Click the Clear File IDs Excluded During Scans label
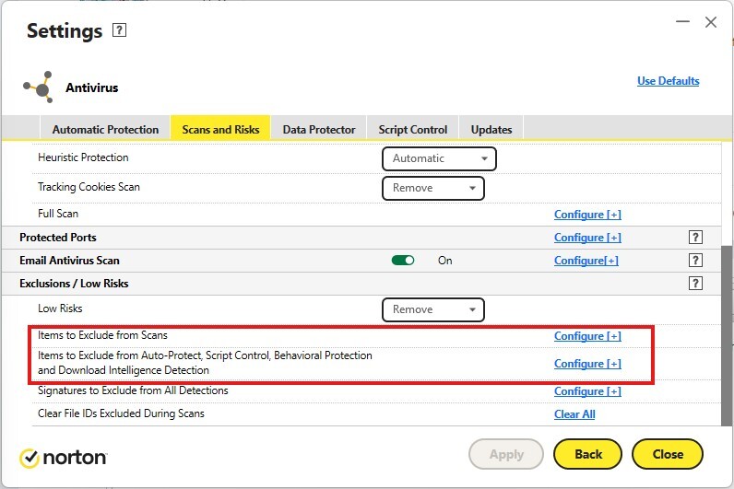This screenshot has height=489, width=734. 121,413
